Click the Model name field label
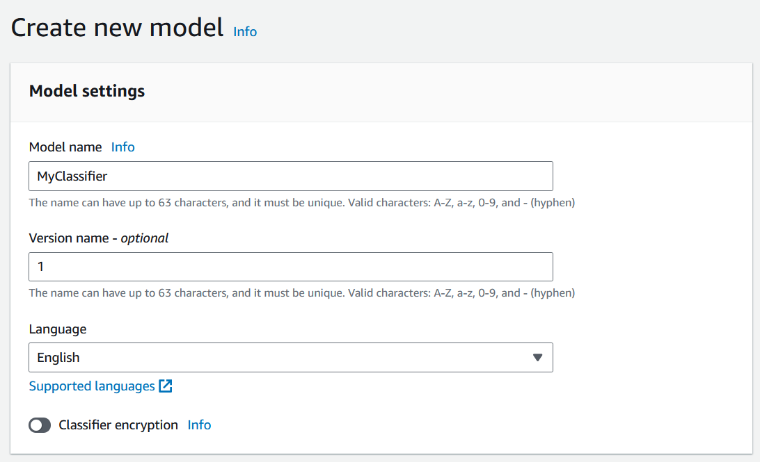760x462 pixels. pyautogui.click(x=65, y=147)
